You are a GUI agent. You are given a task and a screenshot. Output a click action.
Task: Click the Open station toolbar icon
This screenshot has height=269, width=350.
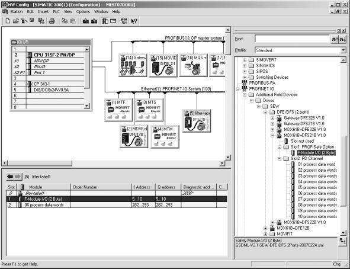tap(15, 21)
